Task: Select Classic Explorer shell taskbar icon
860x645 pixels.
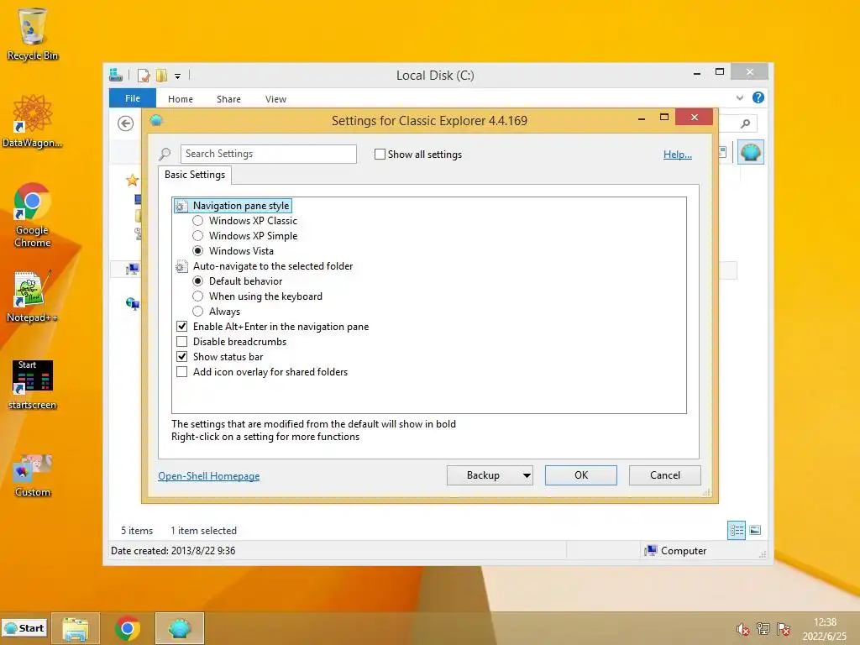Action: 180,628
